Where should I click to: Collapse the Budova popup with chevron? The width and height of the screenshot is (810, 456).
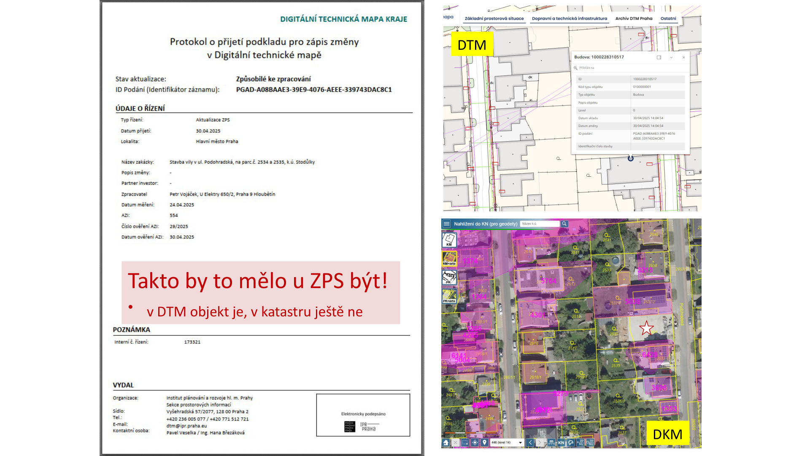pos(671,57)
